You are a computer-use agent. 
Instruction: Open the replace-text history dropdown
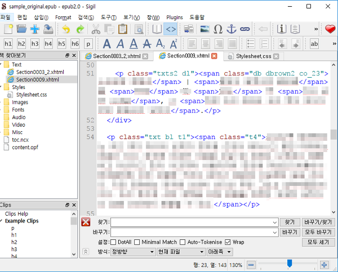coord(275,233)
